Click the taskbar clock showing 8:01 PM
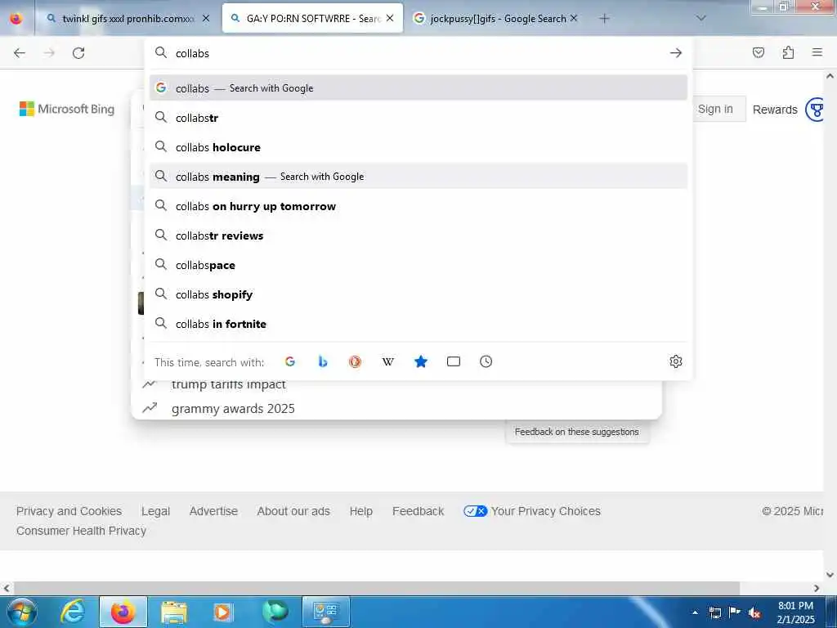 (795, 612)
